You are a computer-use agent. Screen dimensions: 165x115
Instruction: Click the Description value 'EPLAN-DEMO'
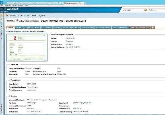[x=31, y=84]
